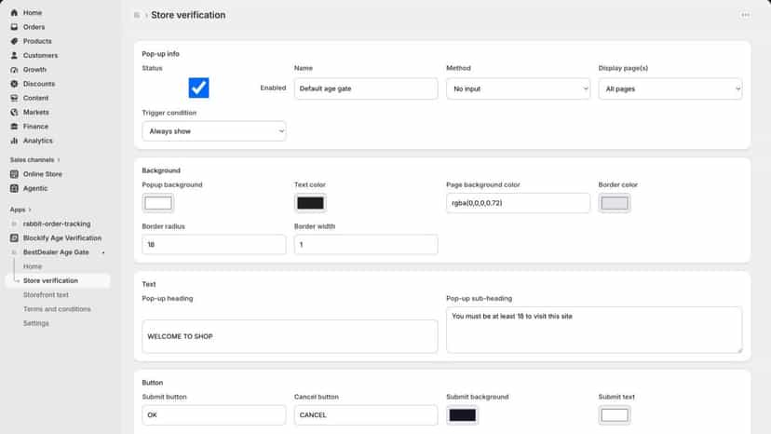771x434 pixels.
Task: Click the Agentic channel icon
Action: 14,188
